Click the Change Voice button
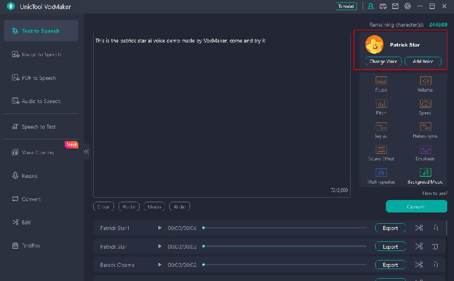This screenshot has width=454, height=281. tap(383, 62)
